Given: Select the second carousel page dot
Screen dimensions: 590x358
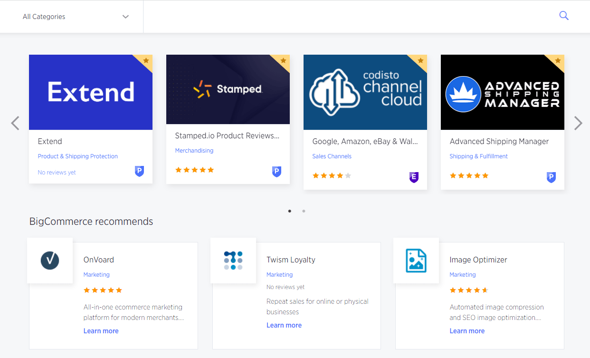Looking at the screenshot, I should click(x=304, y=211).
